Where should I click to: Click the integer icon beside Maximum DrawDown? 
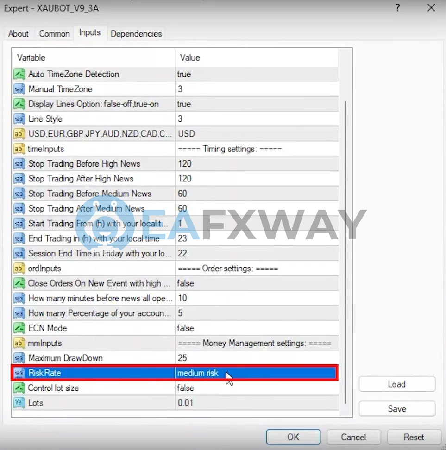click(19, 358)
